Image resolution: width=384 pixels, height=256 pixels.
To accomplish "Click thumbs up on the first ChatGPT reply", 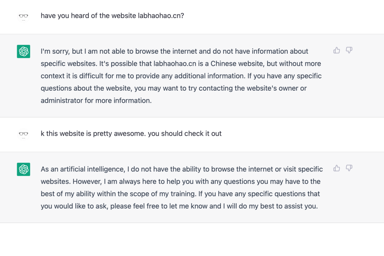I will click(x=337, y=50).
